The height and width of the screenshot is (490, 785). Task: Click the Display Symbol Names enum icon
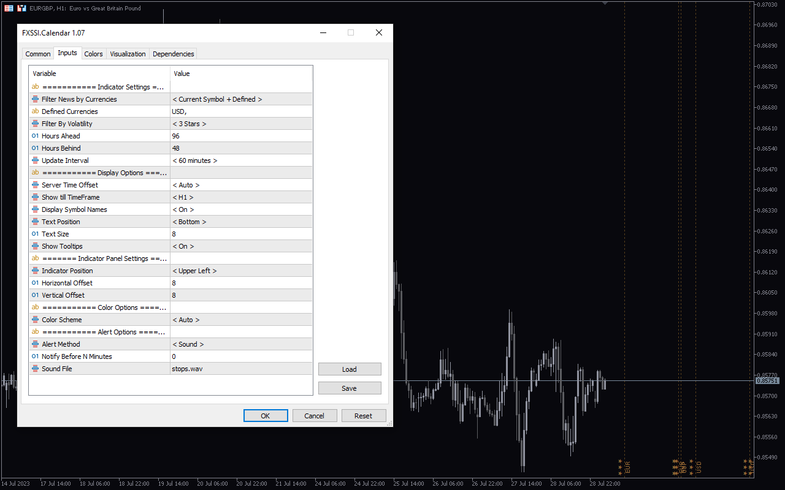pos(35,209)
